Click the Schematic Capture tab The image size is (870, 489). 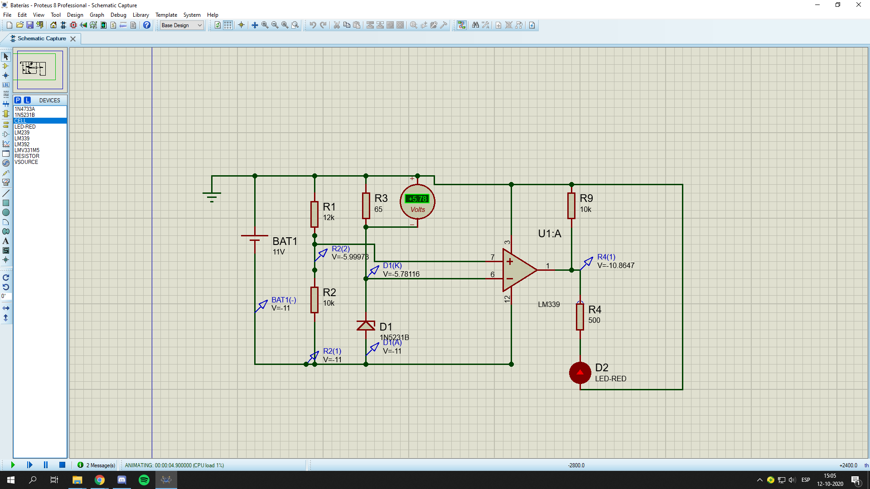(40, 38)
